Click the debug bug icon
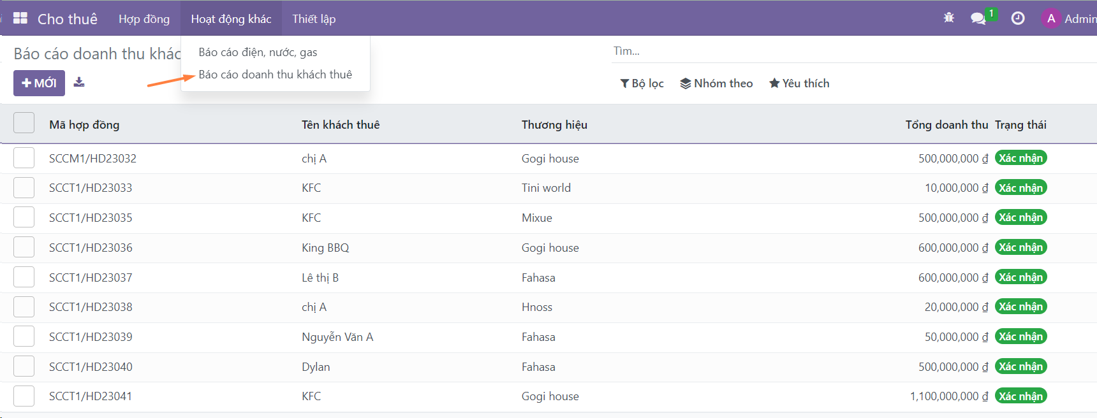This screenshot has height=418, width=1097. coord(949,18)
